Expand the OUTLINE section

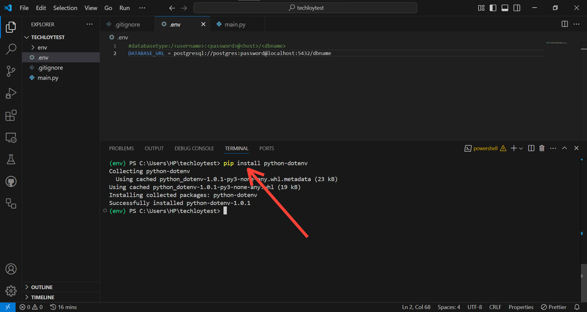point(42,287)
